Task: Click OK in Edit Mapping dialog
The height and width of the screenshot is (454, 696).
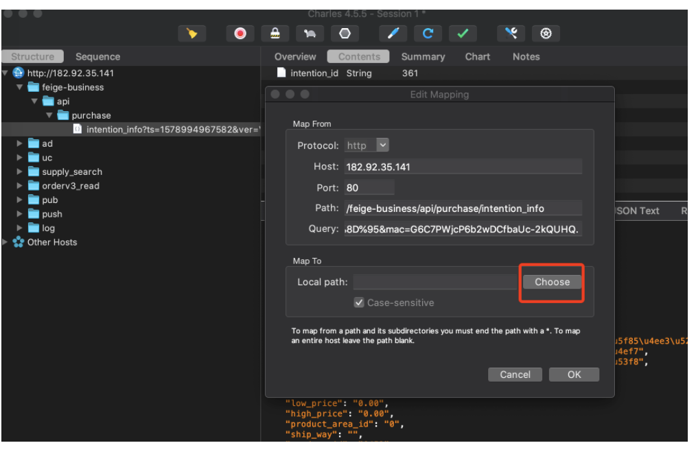Action: tap(574, 374)
